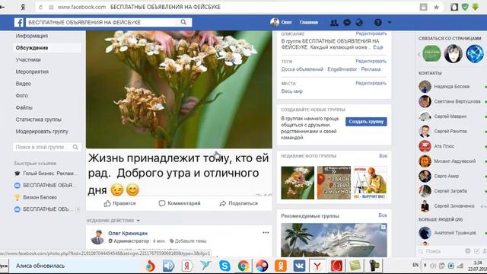The width and height of the screenshot is (487, 274).
Task: Open the green page avatar in pages row
Action: [431, 54]
